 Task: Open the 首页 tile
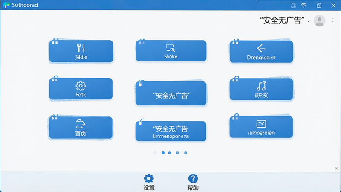point(81,127)
